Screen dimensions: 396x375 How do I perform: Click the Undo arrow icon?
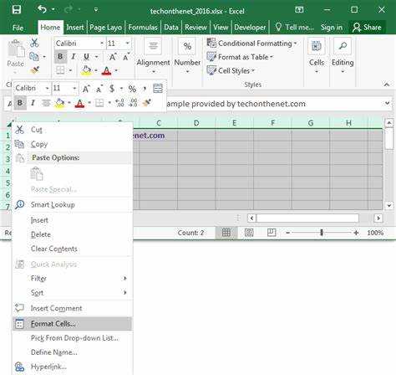42,10
